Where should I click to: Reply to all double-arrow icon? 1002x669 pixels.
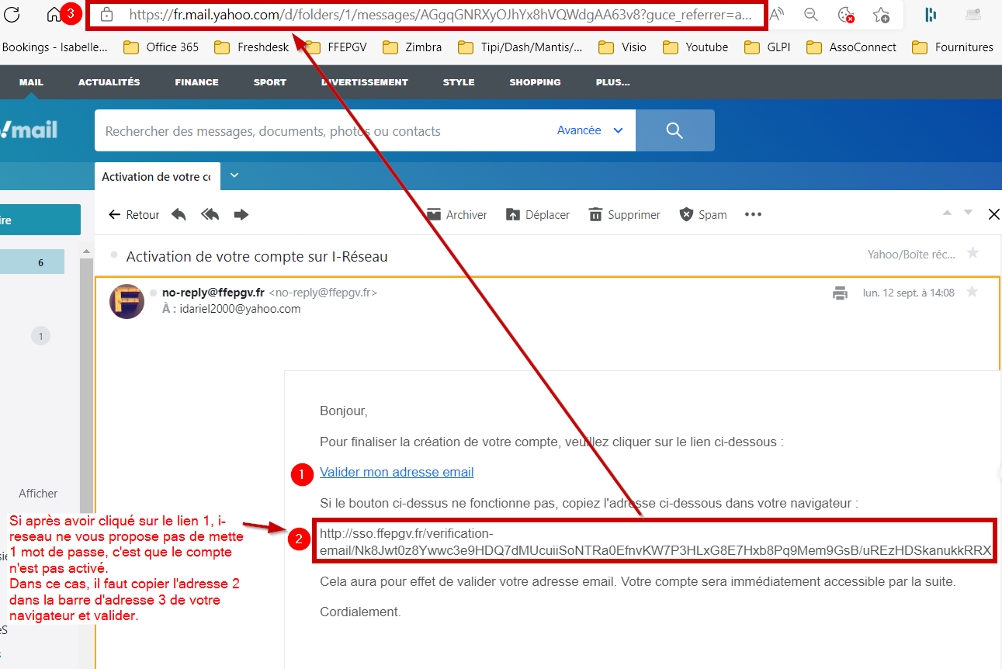pos(210,215)
